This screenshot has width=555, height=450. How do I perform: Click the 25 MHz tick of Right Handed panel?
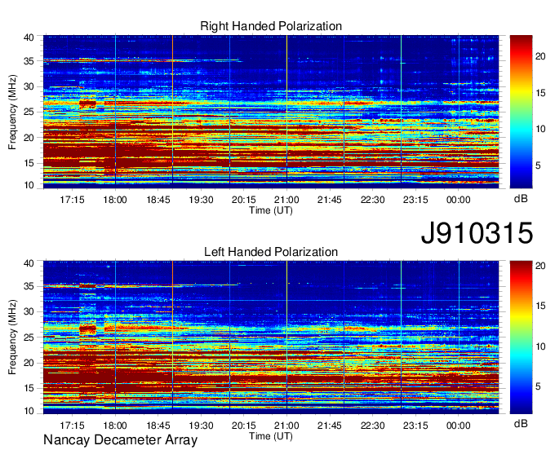pyautogui.click(x=29, y=112)
